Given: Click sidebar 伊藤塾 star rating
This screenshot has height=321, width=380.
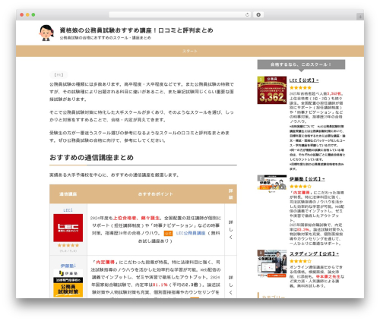Looking at the screenshot, I should 300,187.
